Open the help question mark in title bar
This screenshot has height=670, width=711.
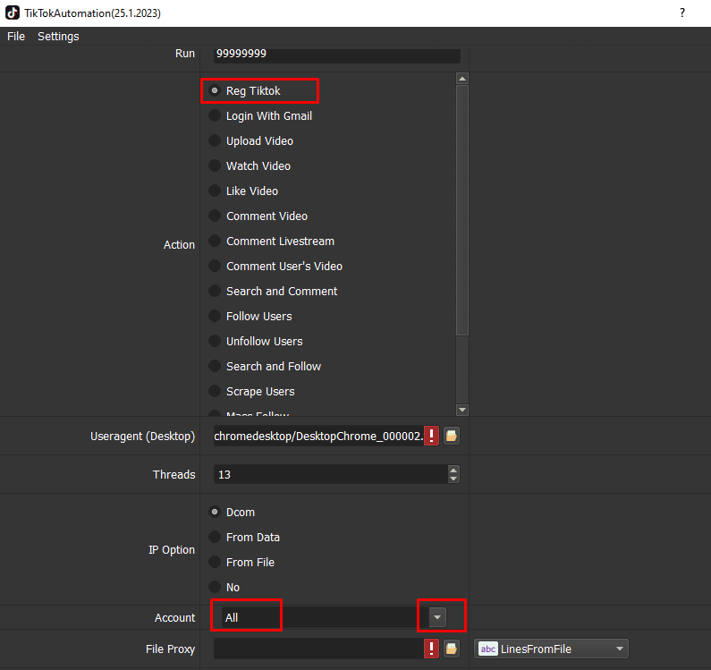(x=682, y=13)
